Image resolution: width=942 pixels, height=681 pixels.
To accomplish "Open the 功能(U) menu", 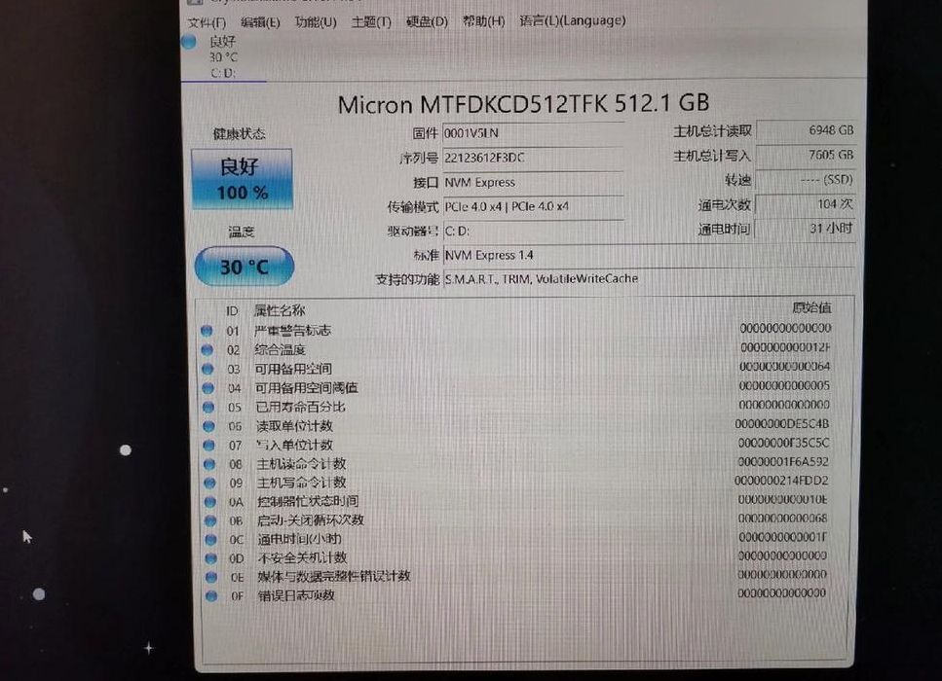I will click(316, 22).
